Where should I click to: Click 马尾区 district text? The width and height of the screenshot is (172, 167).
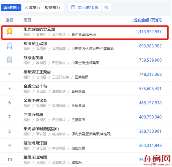(41, 162)
